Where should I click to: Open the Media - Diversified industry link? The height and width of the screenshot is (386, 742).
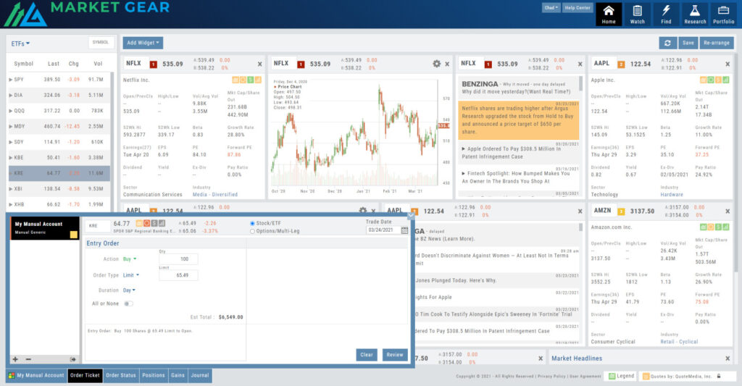214,194
